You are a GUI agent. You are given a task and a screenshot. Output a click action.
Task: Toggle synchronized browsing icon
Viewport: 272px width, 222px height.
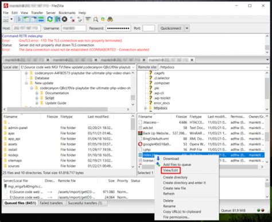click(103, 20)
